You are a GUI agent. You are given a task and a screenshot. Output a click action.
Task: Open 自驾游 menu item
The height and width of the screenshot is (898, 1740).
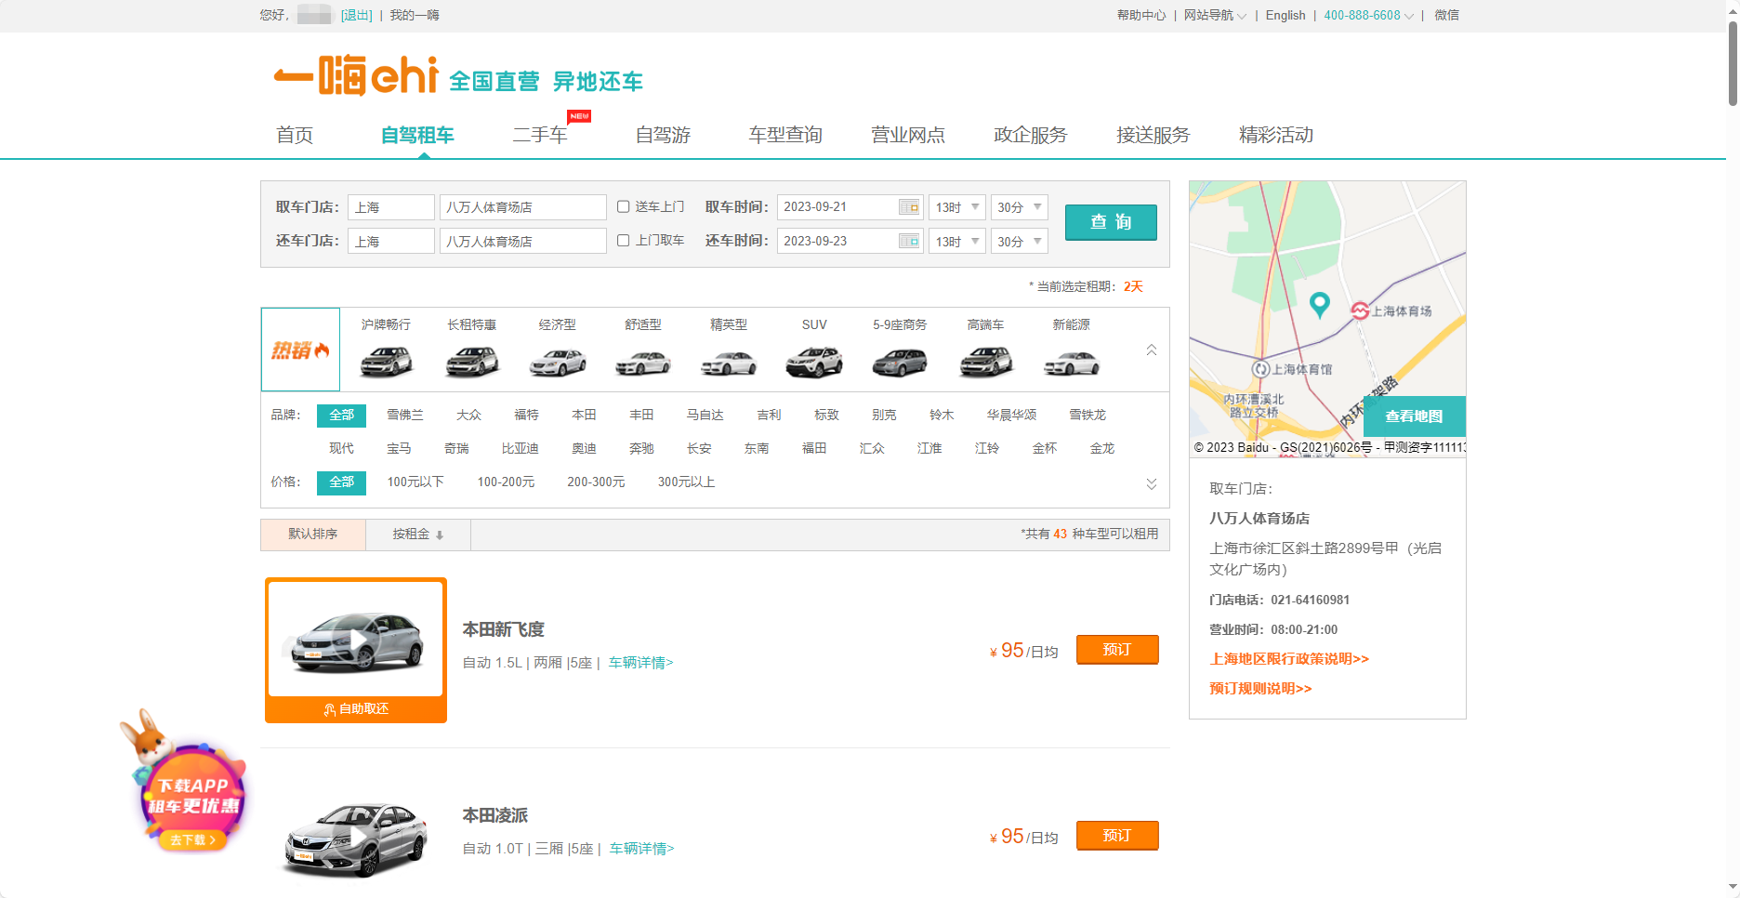pos(663,135)
